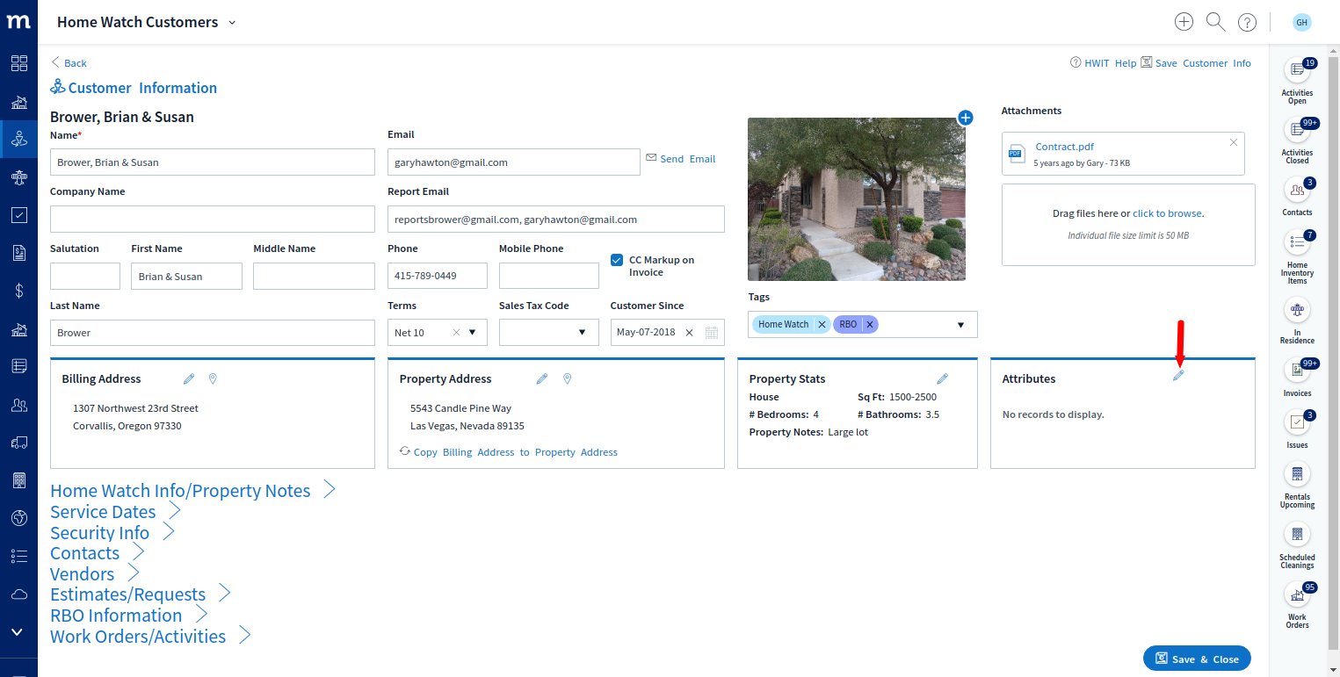Screen dimensions: 1340x677
Task: Open Work Orders icon in right sidebar
Action: (x=1297, y=594)
